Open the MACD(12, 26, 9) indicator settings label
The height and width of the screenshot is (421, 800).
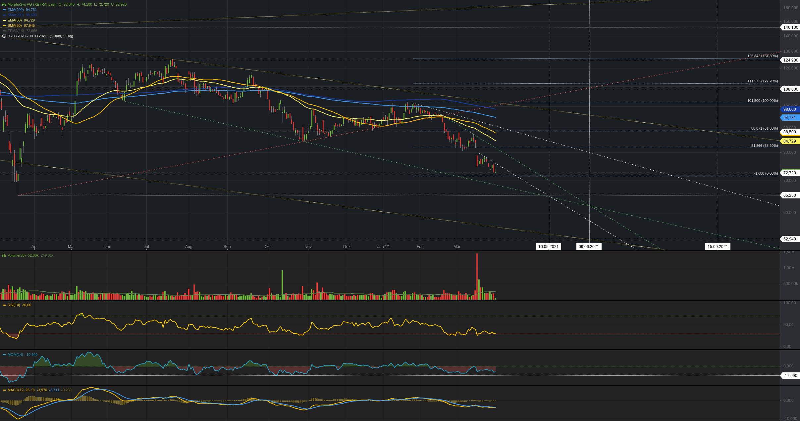(x=21, y=390)
